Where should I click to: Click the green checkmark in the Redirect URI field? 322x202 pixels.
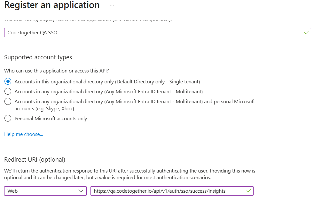point(249,191)
